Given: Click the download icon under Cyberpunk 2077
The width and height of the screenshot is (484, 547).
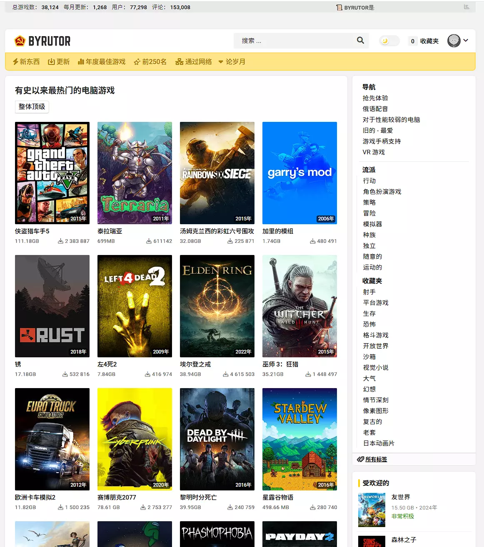Looking at the screenshot, I should coord(143,507).
